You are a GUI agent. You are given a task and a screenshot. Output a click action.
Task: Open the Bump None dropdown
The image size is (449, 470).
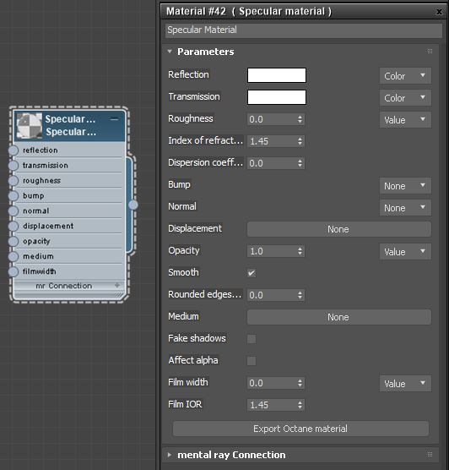coord(405,185)
